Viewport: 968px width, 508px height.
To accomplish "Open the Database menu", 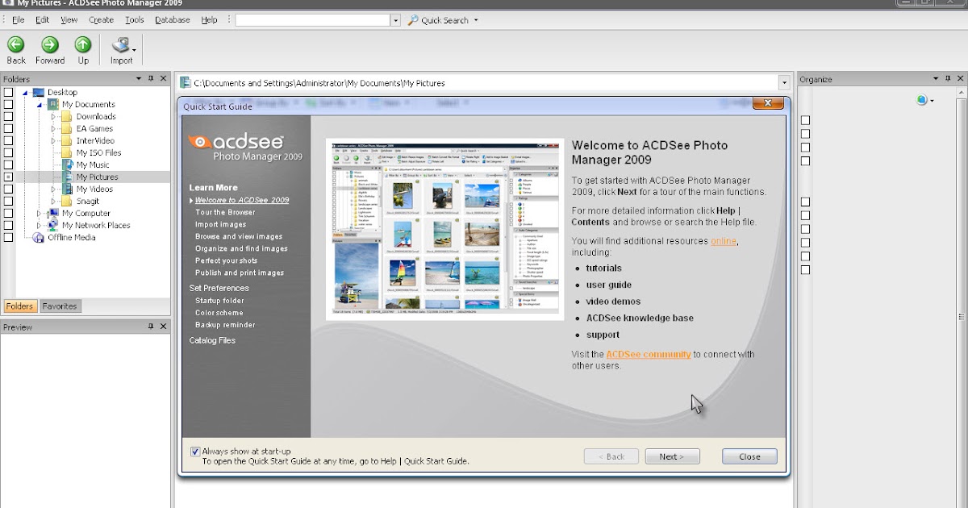I will click(x=172, y=20).
